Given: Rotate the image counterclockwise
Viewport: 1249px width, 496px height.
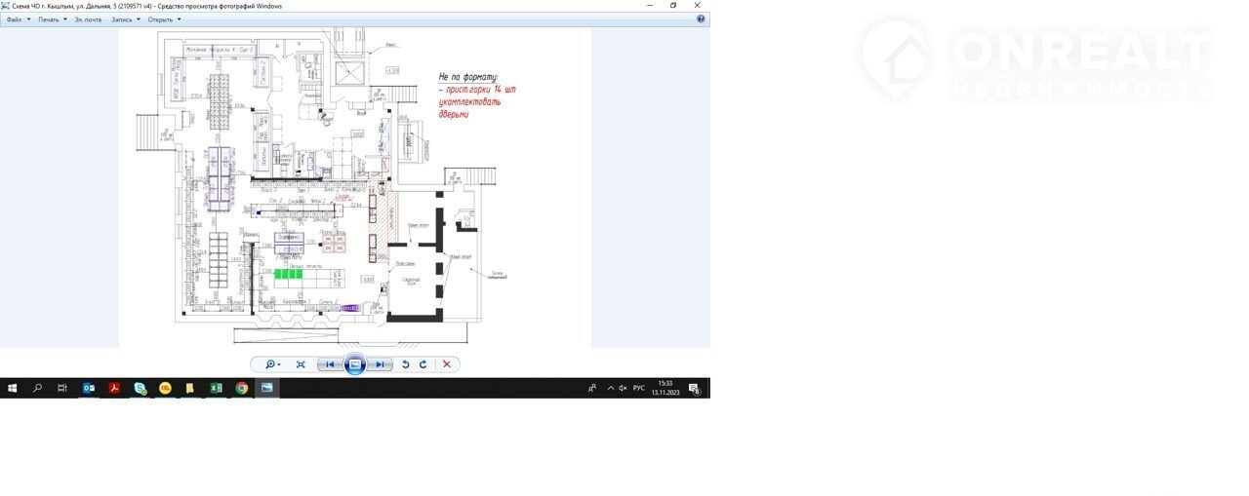Looking at the screenshot, I should (406, 364).
